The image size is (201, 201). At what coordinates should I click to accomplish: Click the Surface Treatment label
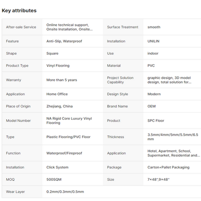(x=123, y=27)
